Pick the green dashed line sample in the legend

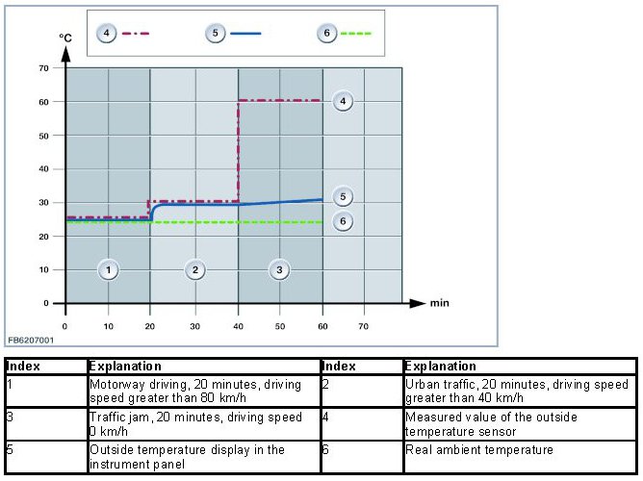click(355, 33)
